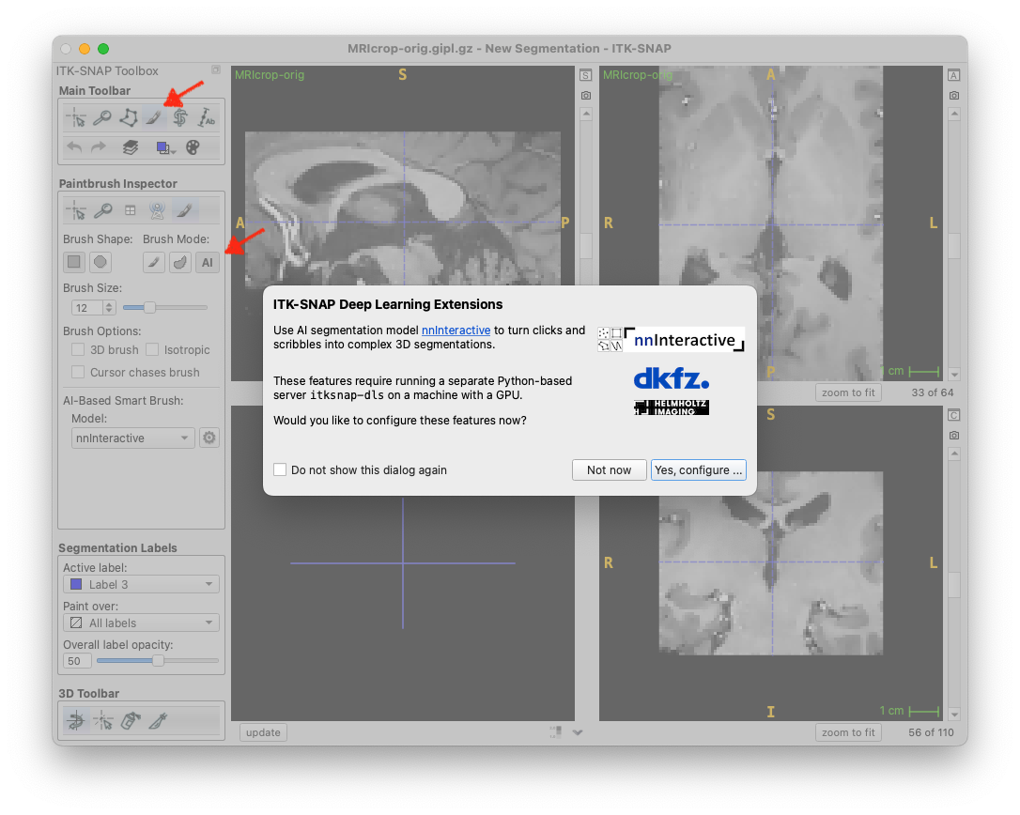Open the nnInteractive hyperlink
Viewport: 1020px width, 815px height.
pos(456,331)
